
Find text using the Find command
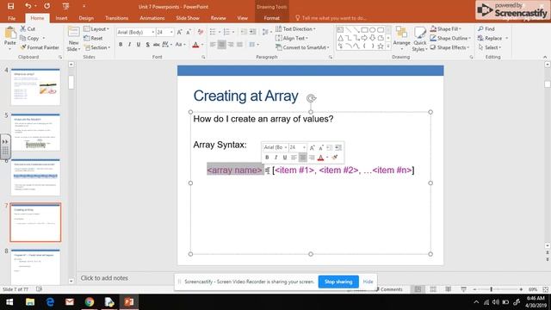tap(486, 28)
